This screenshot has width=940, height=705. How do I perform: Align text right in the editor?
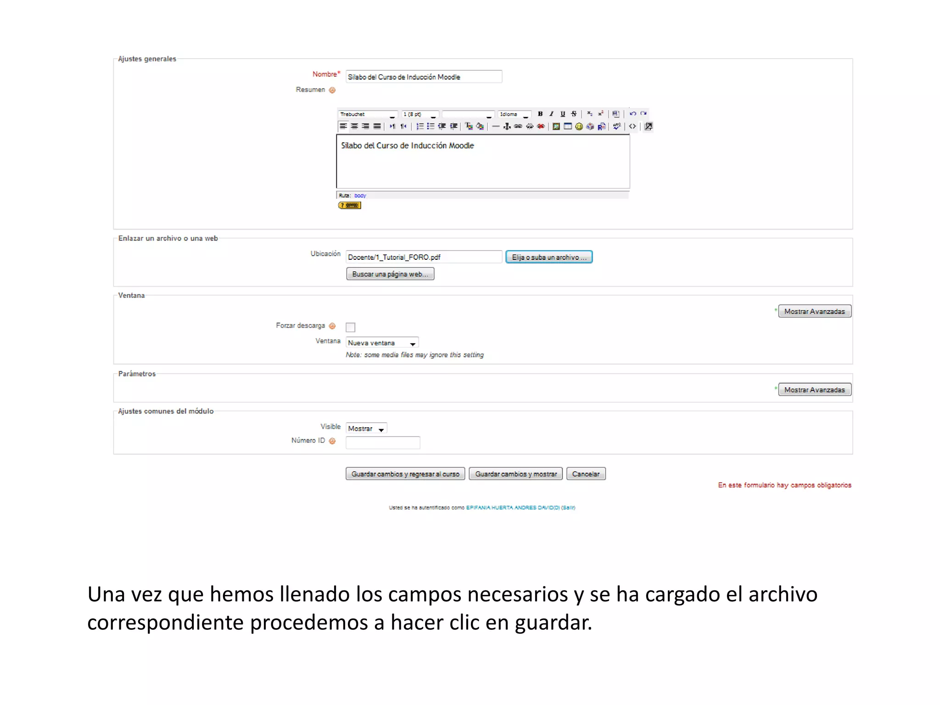click(x=365, y=126)
